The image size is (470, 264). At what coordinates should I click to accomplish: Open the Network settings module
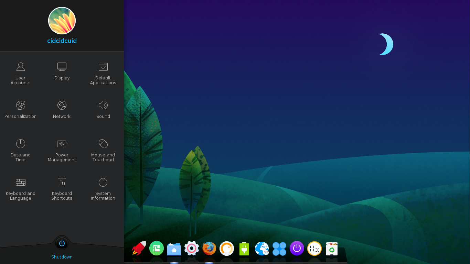(x=62, y=109)
